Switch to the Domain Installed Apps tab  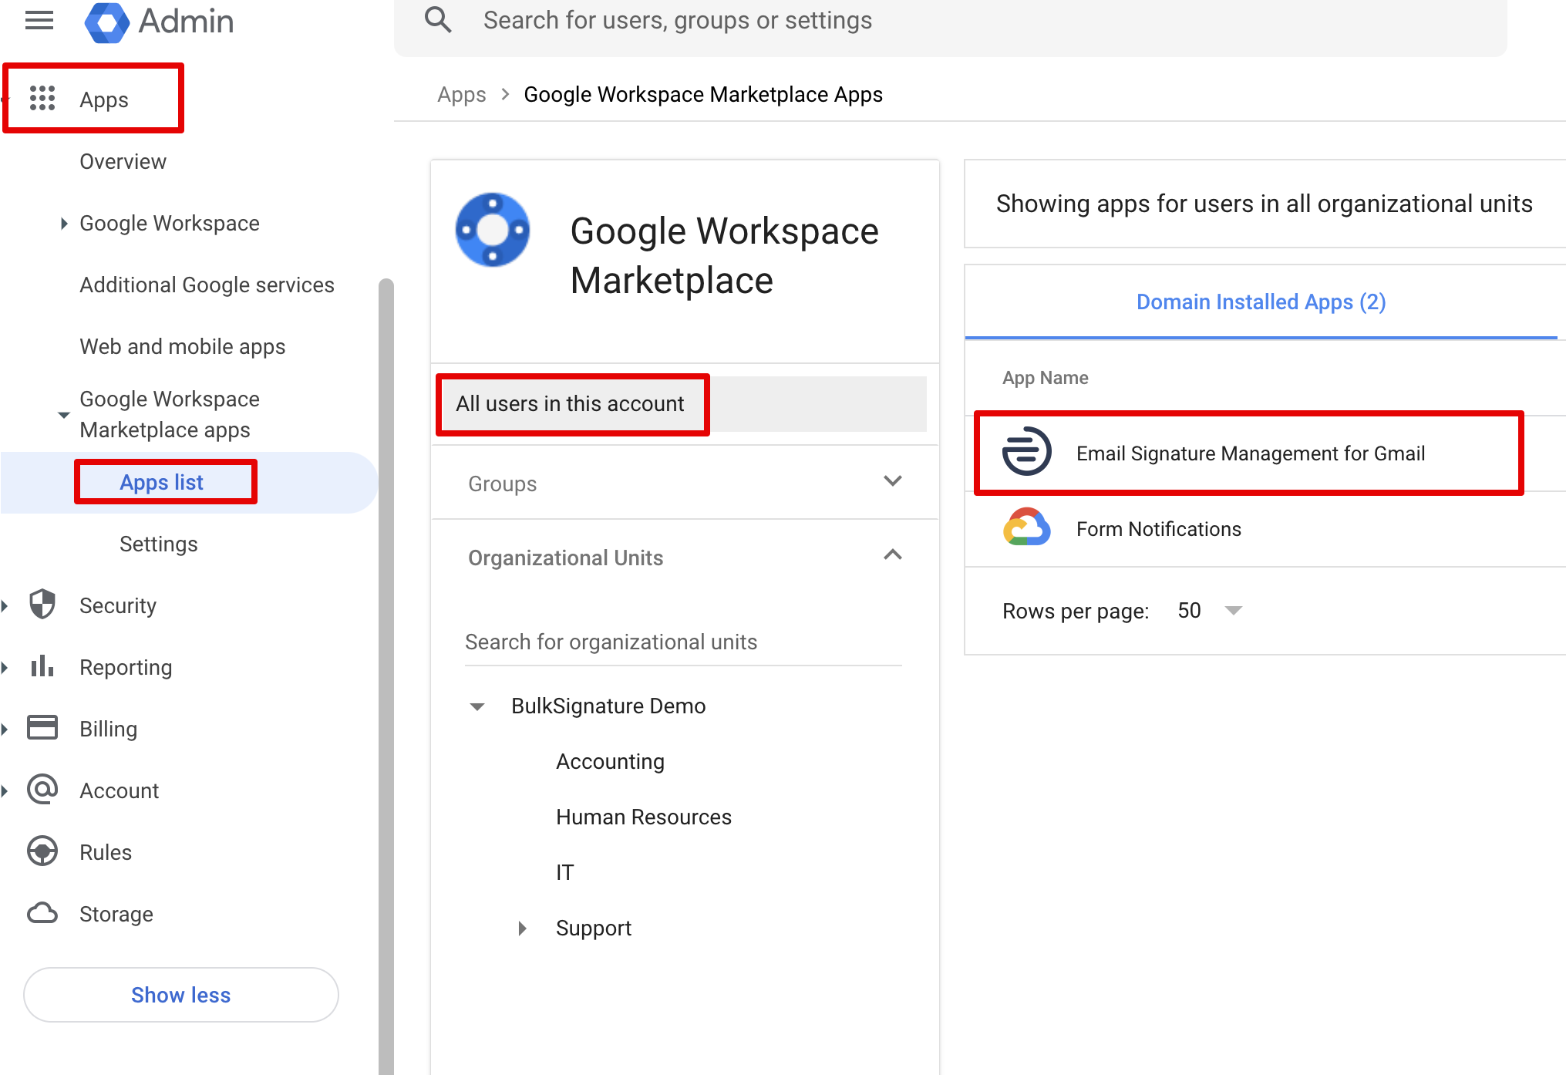coord(1261,302)
